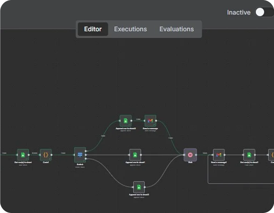274x213 pixels.
Task: Click the Gmail node on the top branch
Action: (151, 121)
